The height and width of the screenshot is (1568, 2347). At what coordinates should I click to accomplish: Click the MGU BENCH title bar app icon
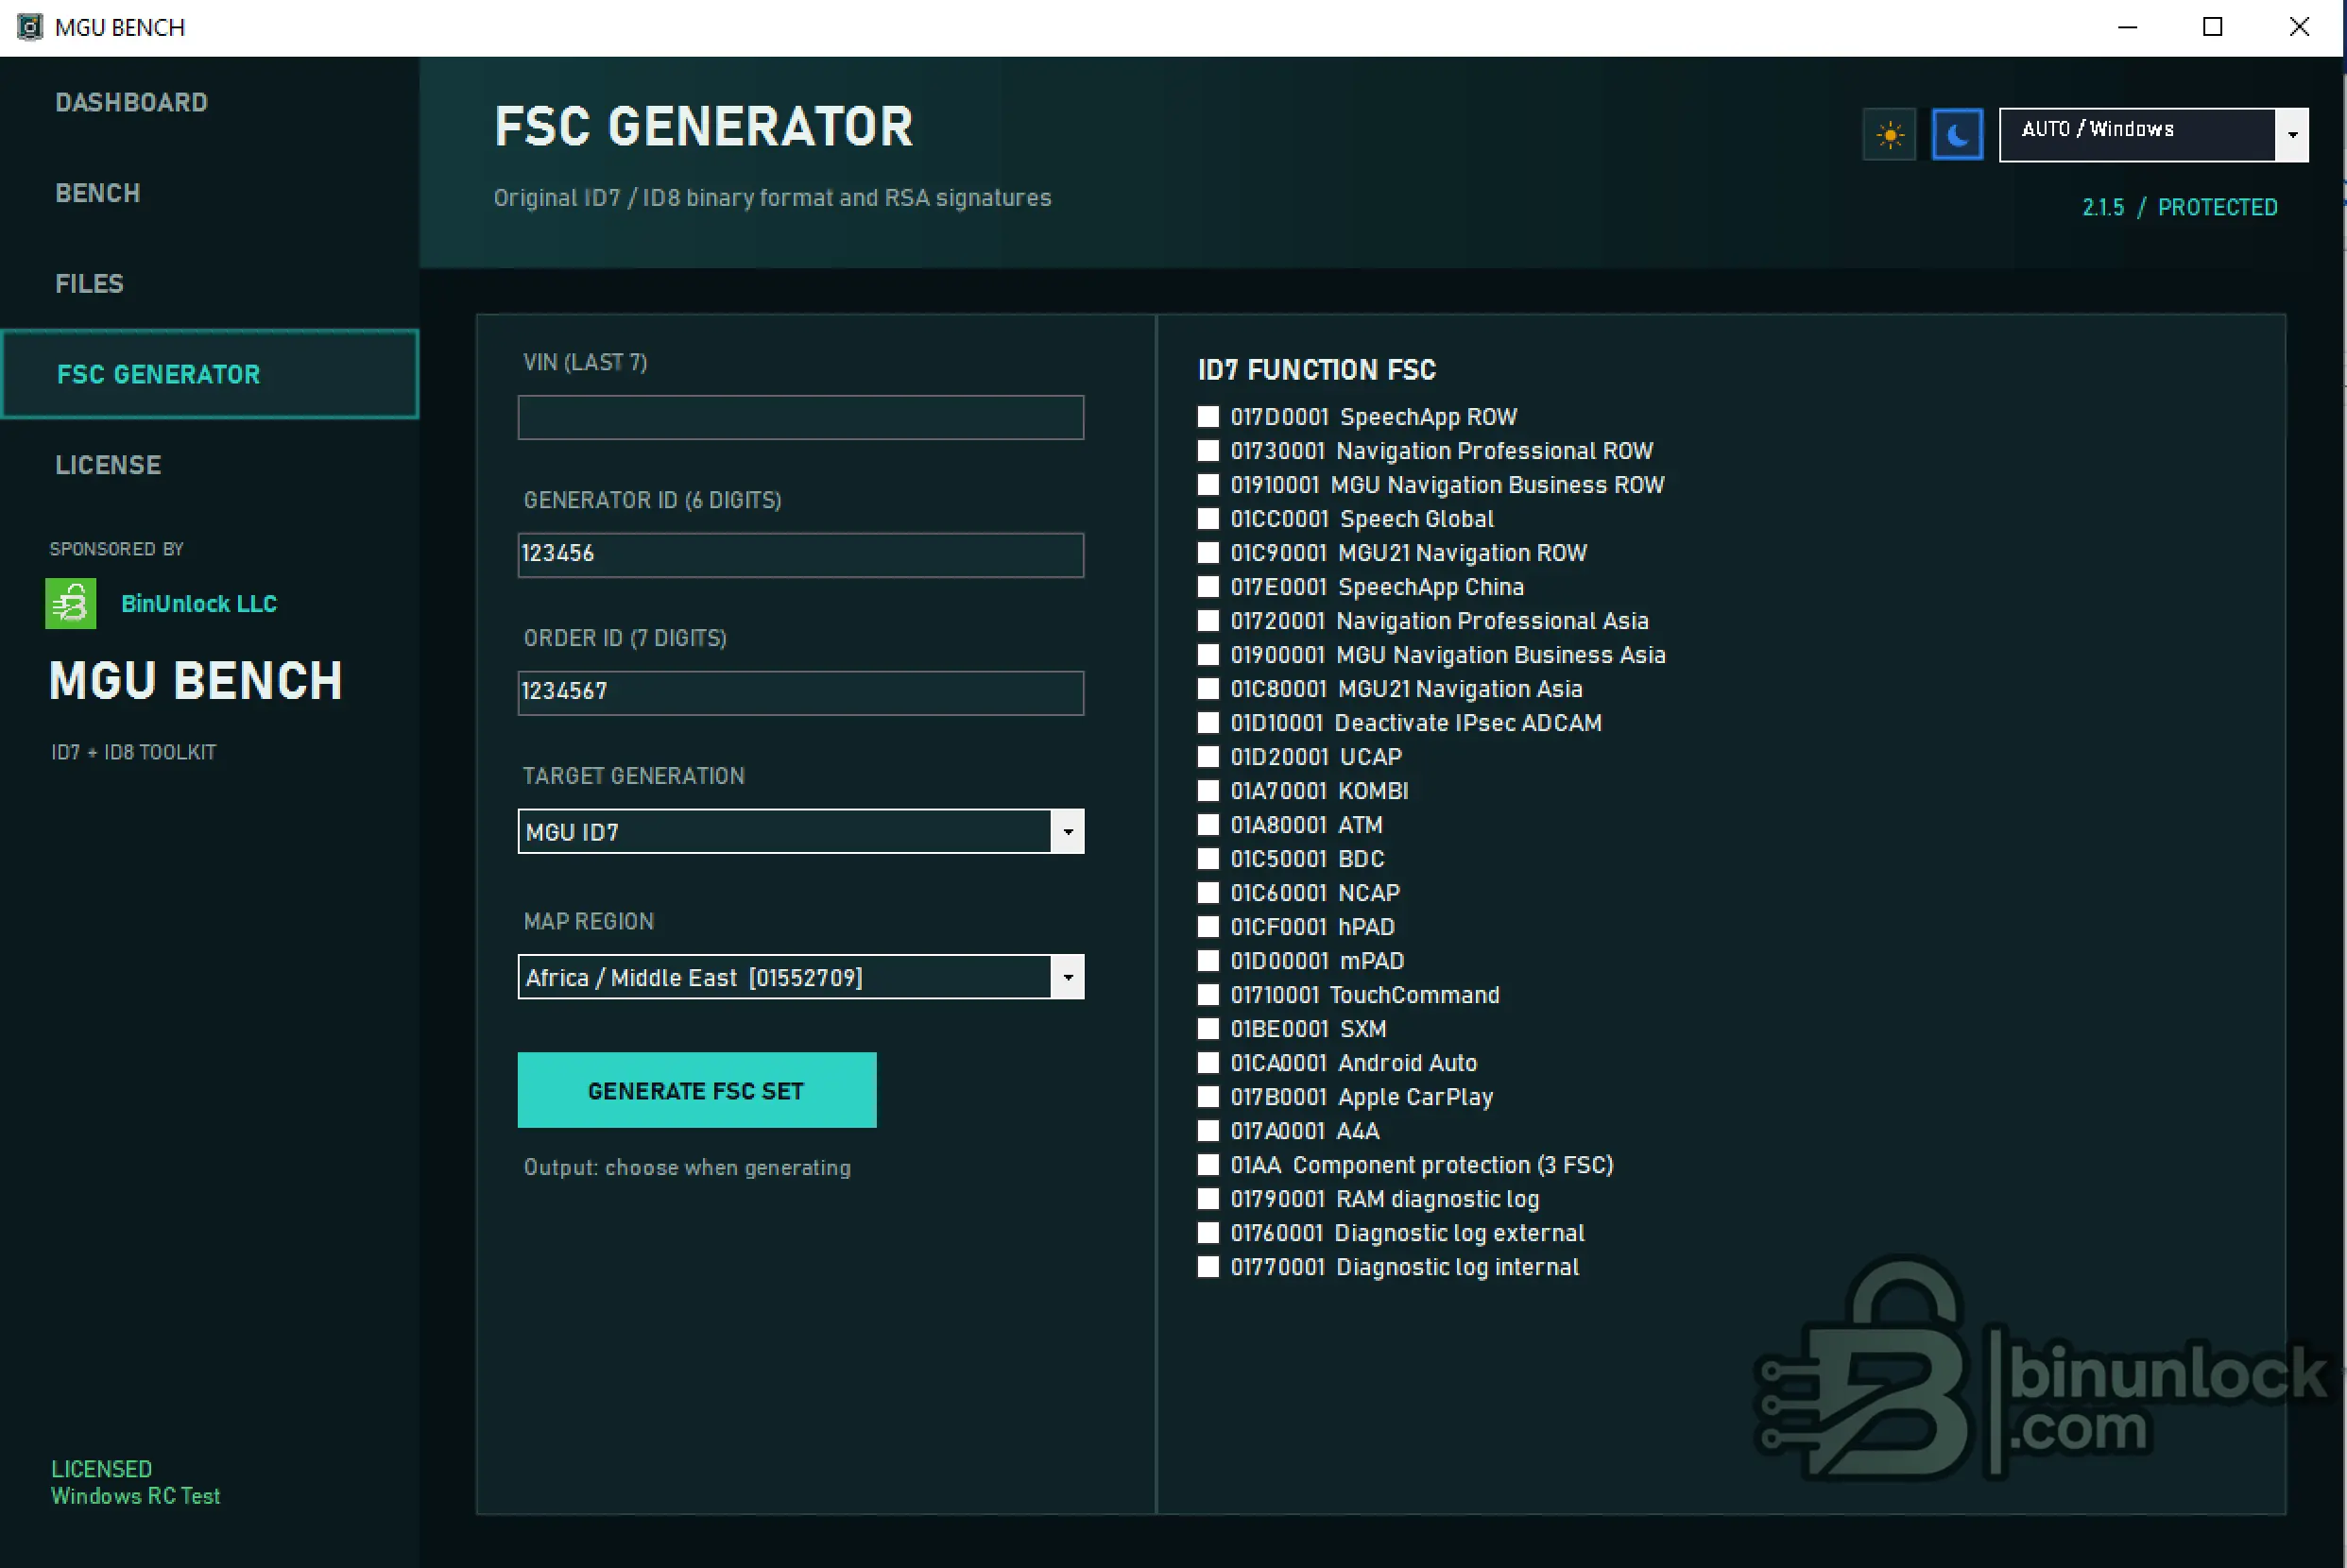(x=30, y=27)
